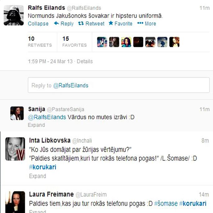The image size is (213, 213).
Task: Expand Sanija's reply tweet
Action: click(36, 125)
